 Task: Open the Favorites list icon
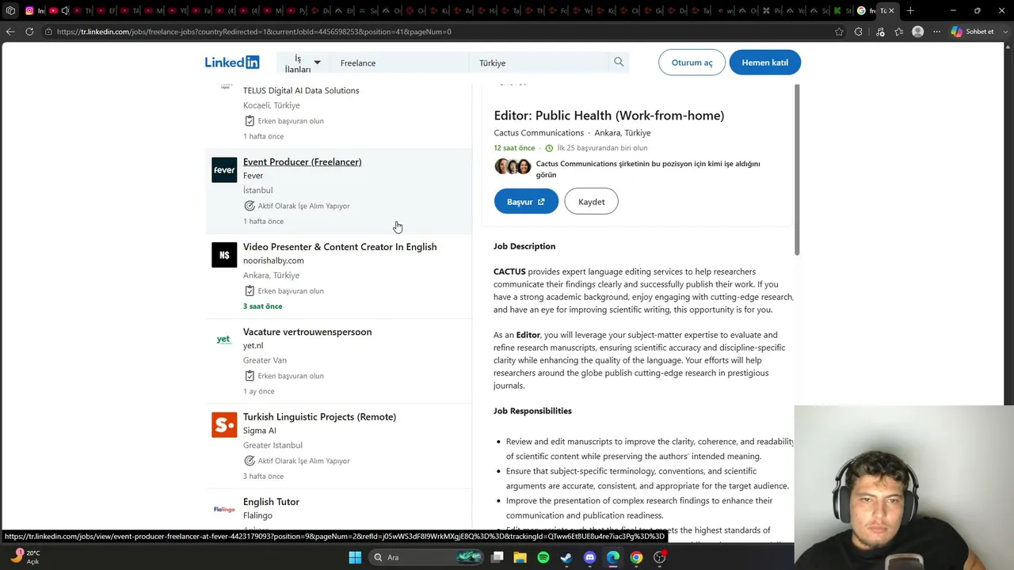pos(898,32)
